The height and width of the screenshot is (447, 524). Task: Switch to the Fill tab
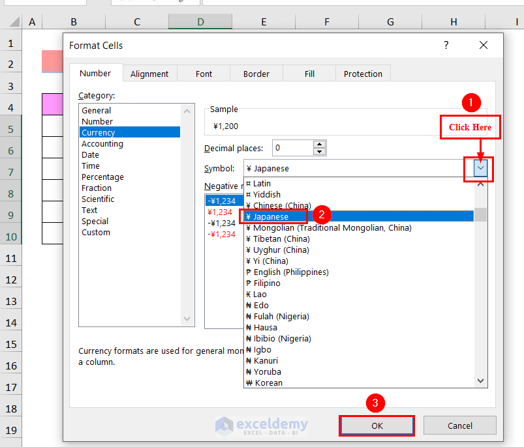click(x=309, y=73)
